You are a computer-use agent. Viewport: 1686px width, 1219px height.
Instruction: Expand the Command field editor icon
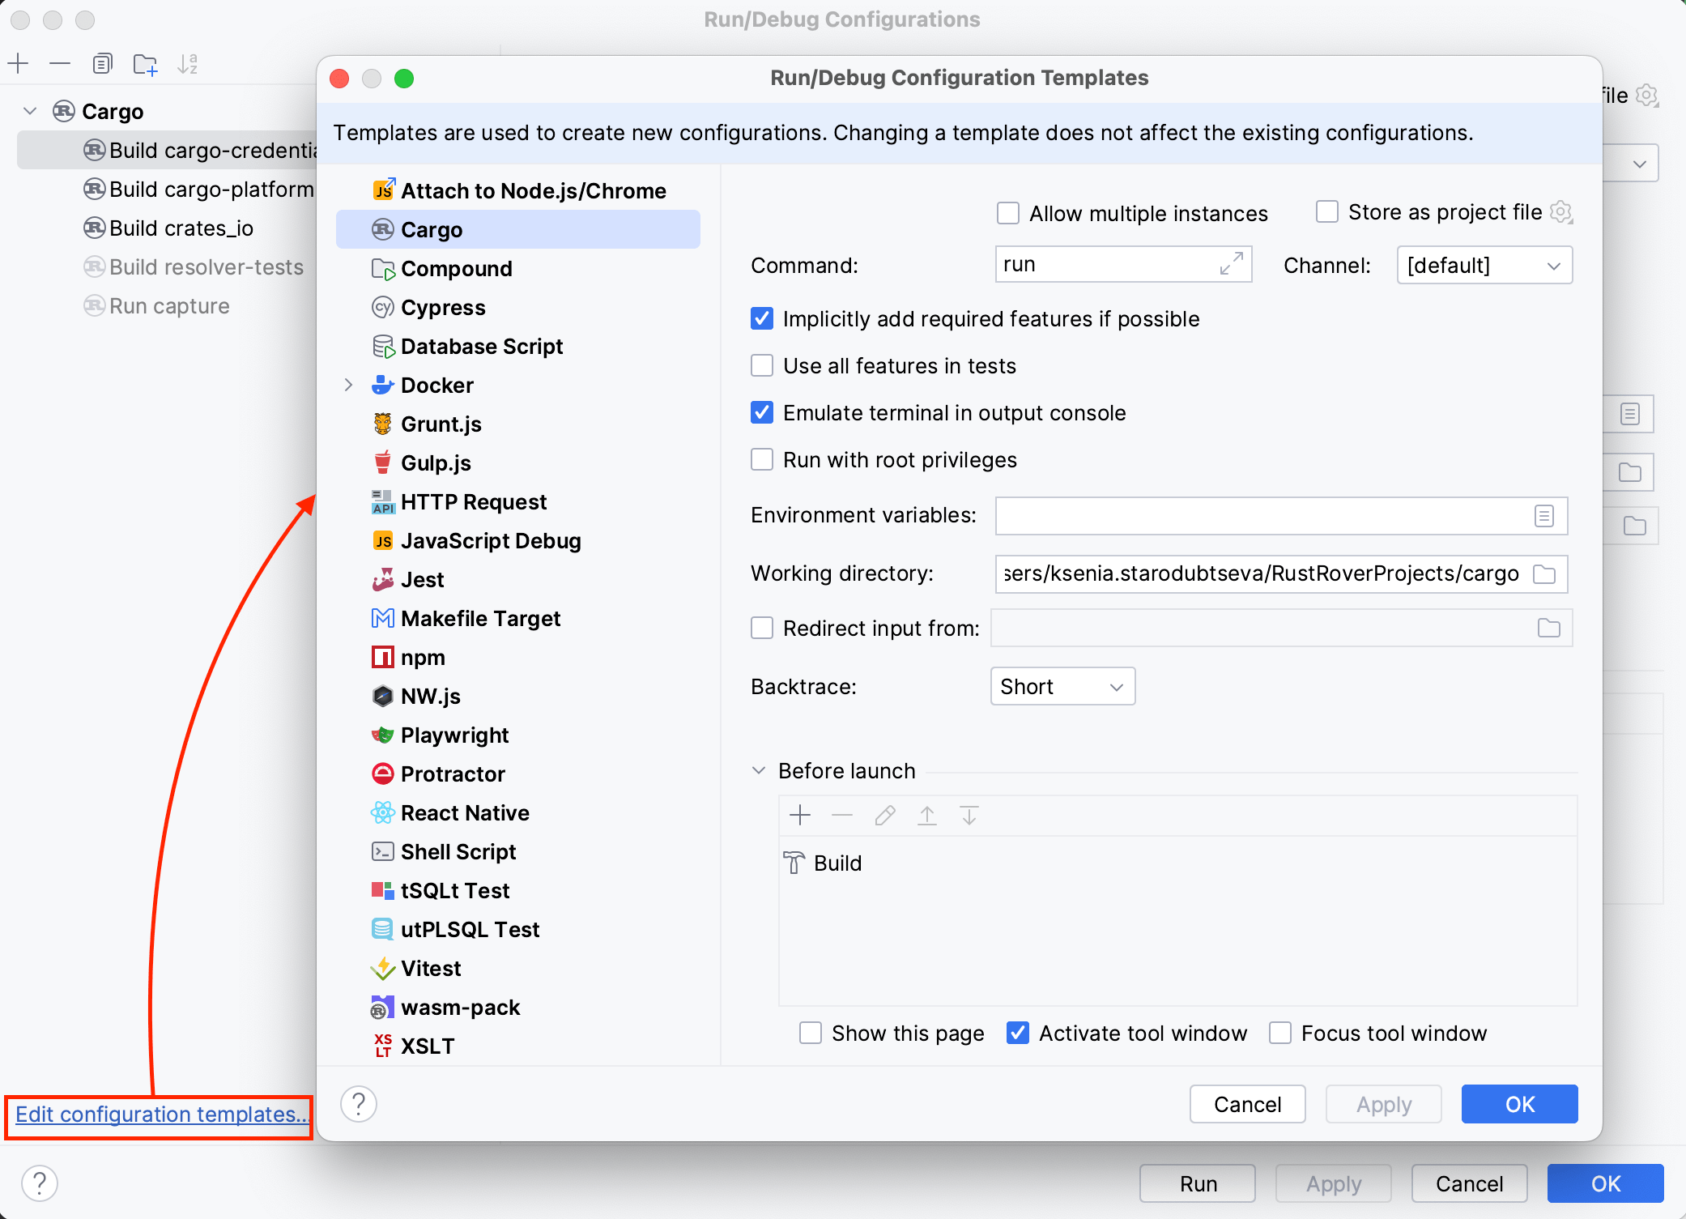(1232, 264)
